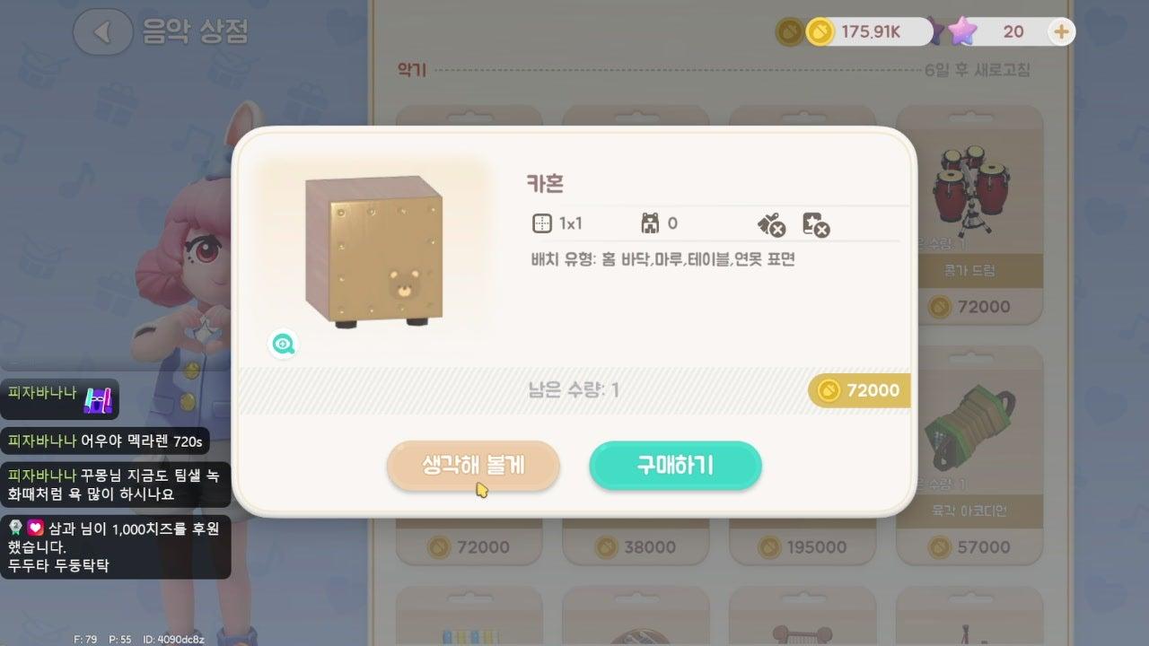The height and width of the screenshot is (646, 1149).
Task: Click the 1x1 grid size icon
Action: (x=541, y=223)
